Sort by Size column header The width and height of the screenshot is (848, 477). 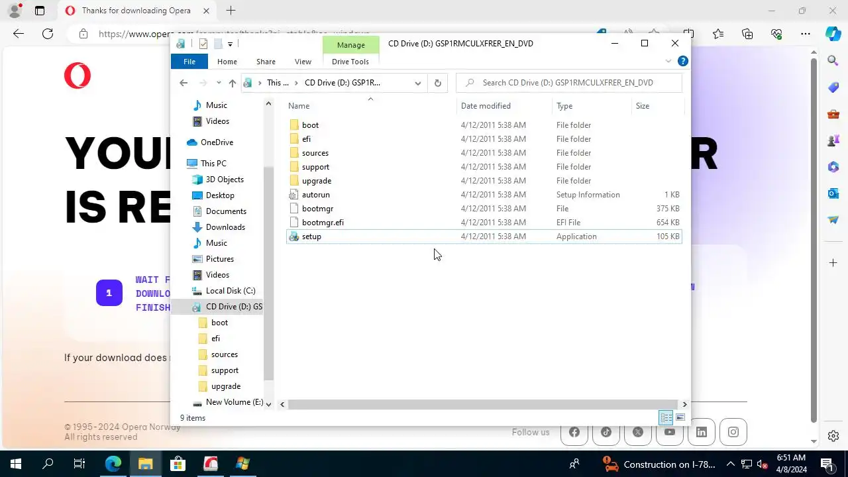point(657,106)
